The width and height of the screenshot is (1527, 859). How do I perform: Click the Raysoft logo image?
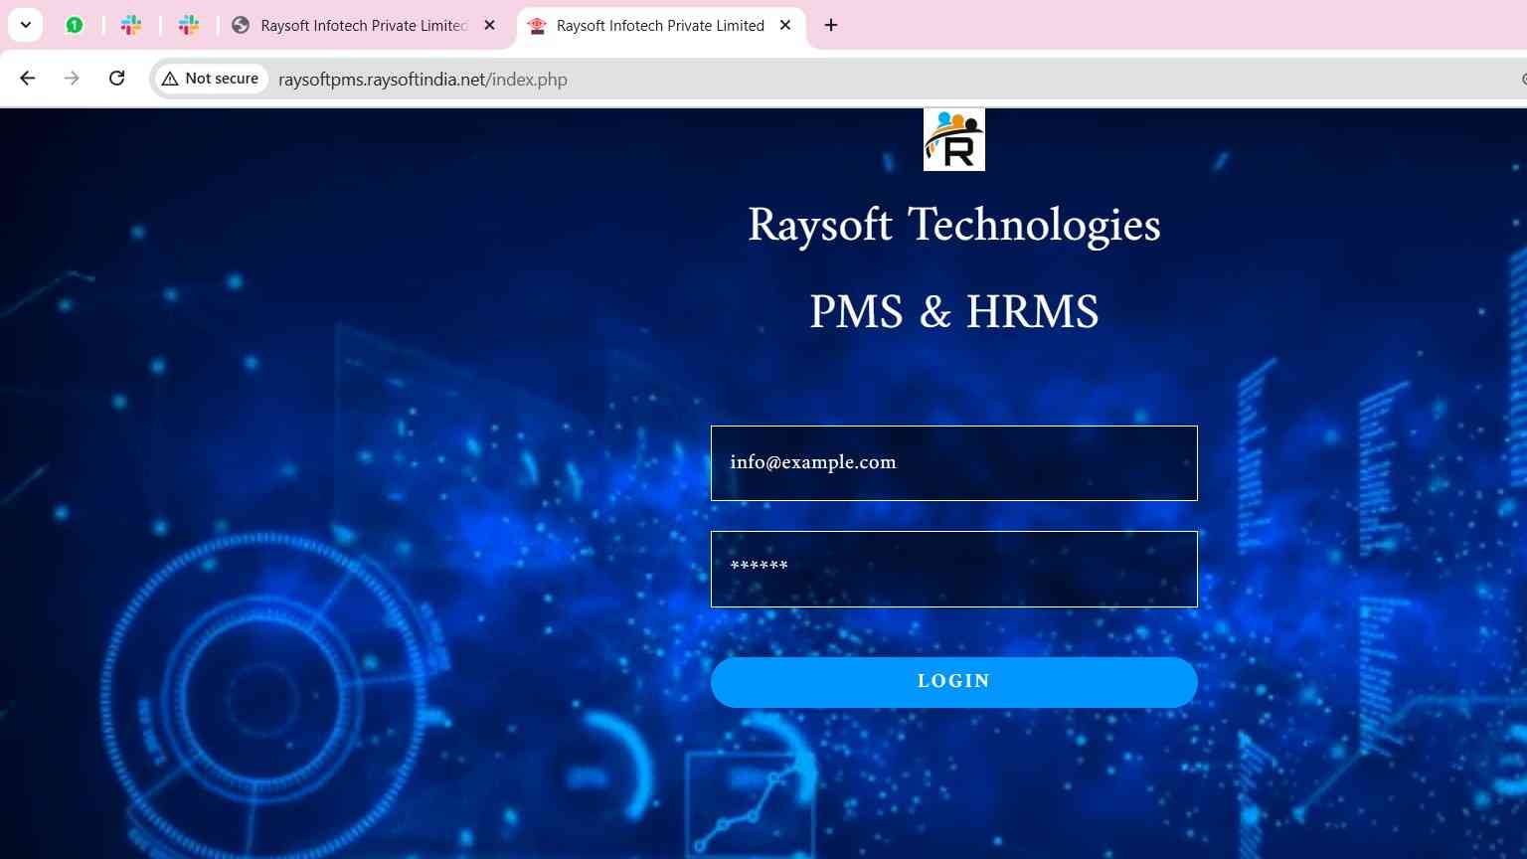953,140
